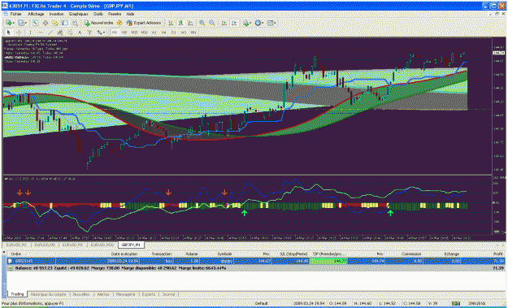
Task: Expand the templates dropdown arrow
Action: pyautogui.click(x=275, y=23)
